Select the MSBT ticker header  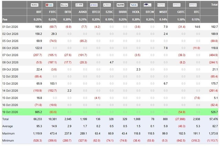163,12
